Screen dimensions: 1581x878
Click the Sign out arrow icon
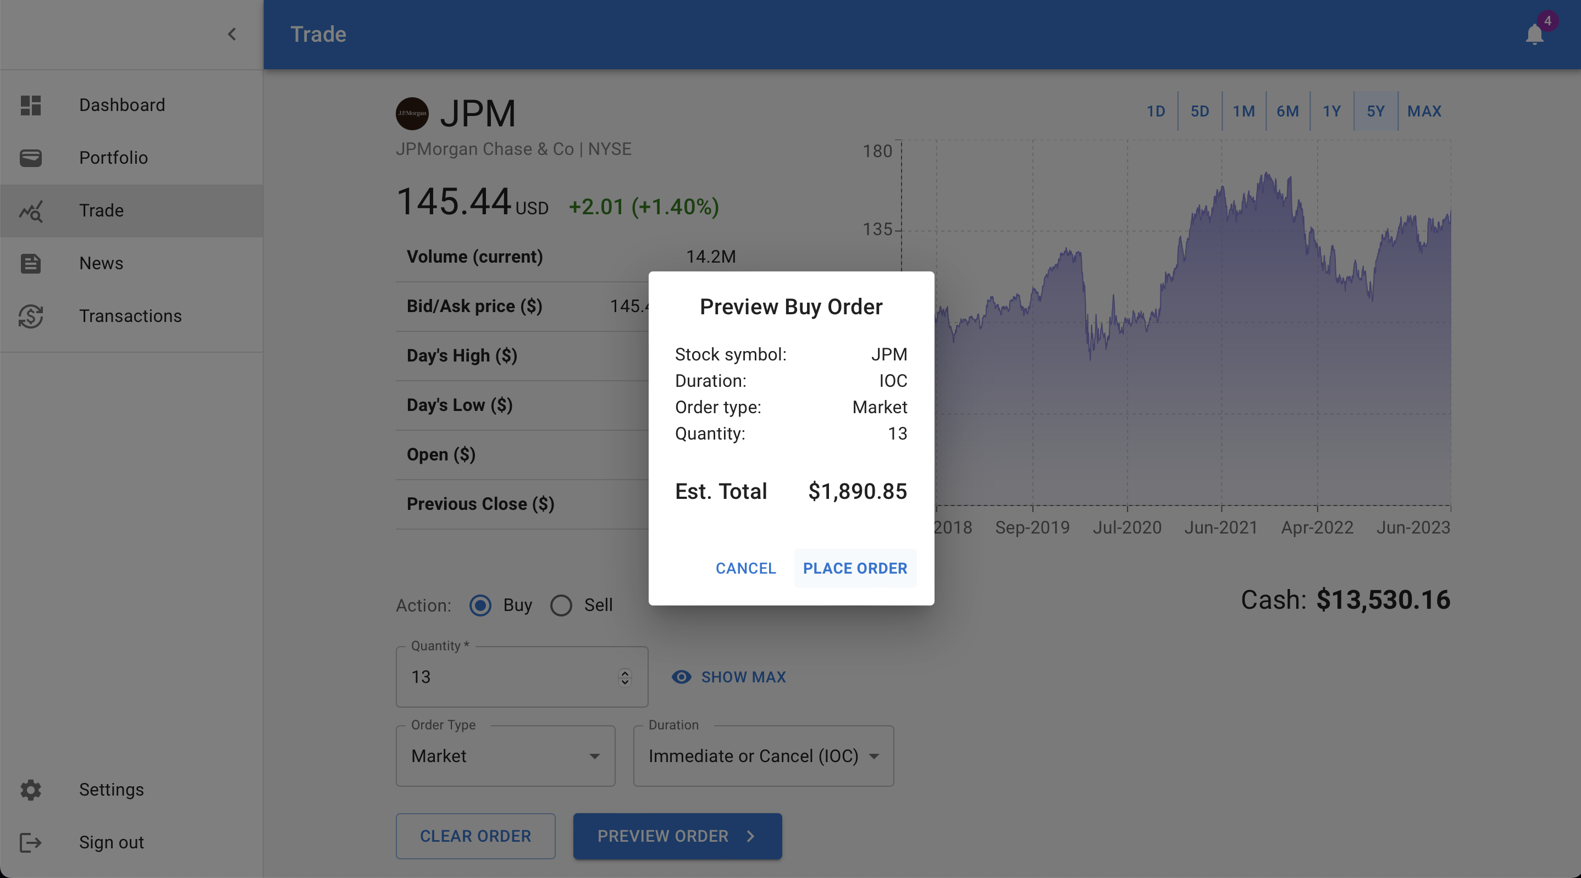pos(31,842)
